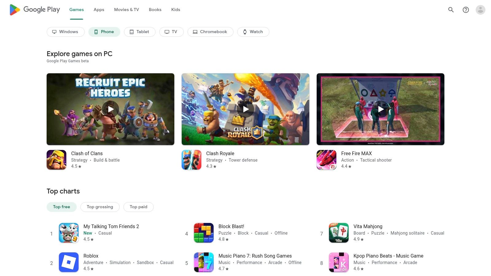Click the 4.9 rating of Vita Mahjong
Screen dimensions: 491x276
coord(358,239)
